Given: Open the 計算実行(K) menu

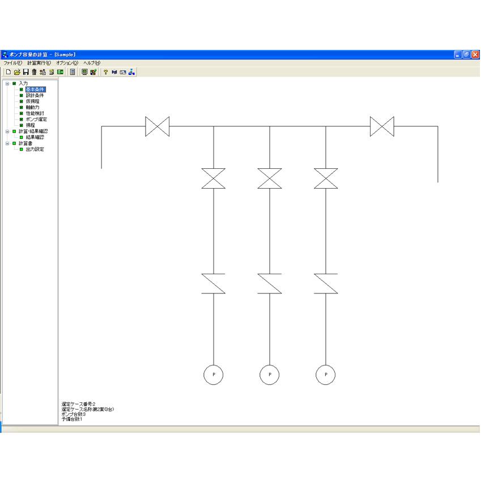Looking at the screenshot, I should coord(39,63).
